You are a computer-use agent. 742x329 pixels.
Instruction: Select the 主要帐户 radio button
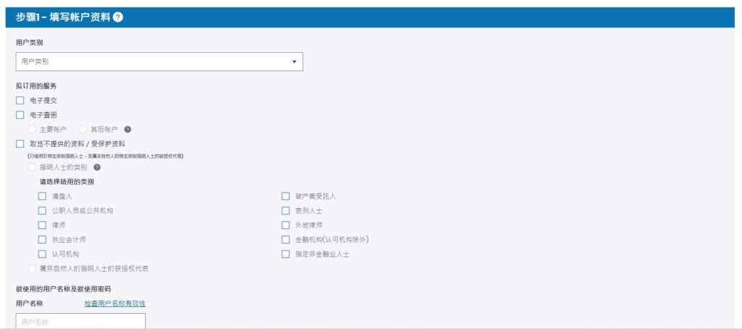(x=32, y=129)
